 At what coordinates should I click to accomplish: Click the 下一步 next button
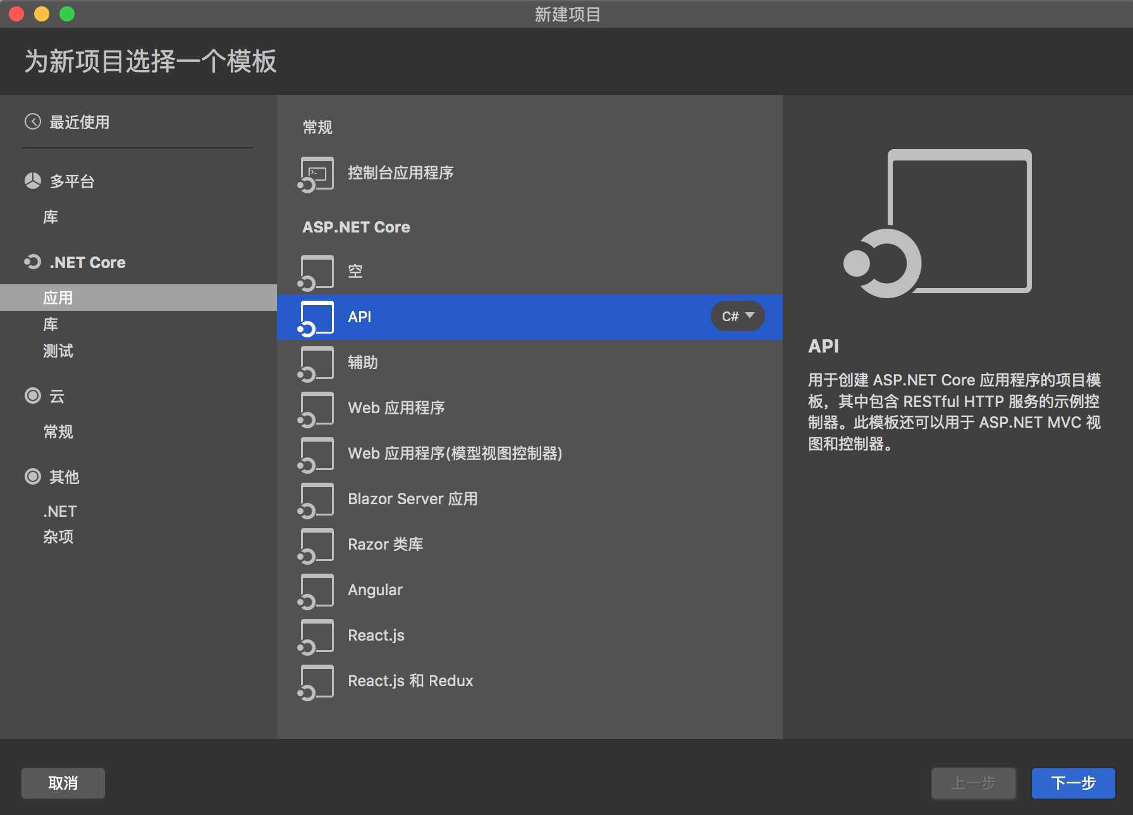tap(1074, 783)
